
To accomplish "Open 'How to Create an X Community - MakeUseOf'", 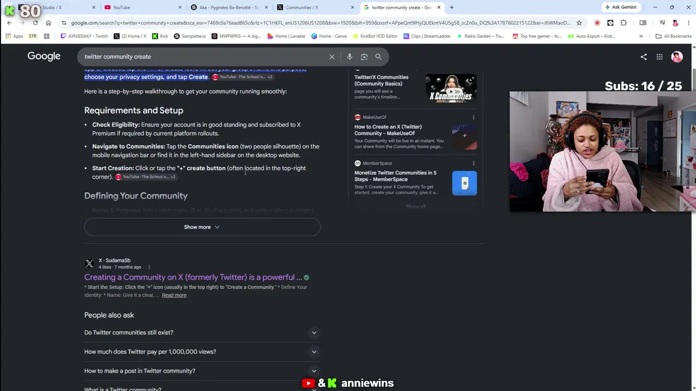I will coord(388,130).
